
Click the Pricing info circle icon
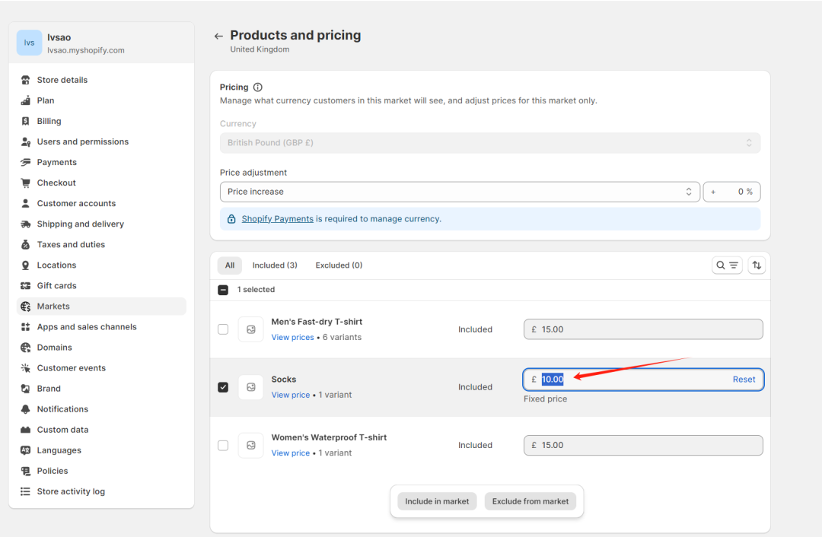(x=257, y=87)
